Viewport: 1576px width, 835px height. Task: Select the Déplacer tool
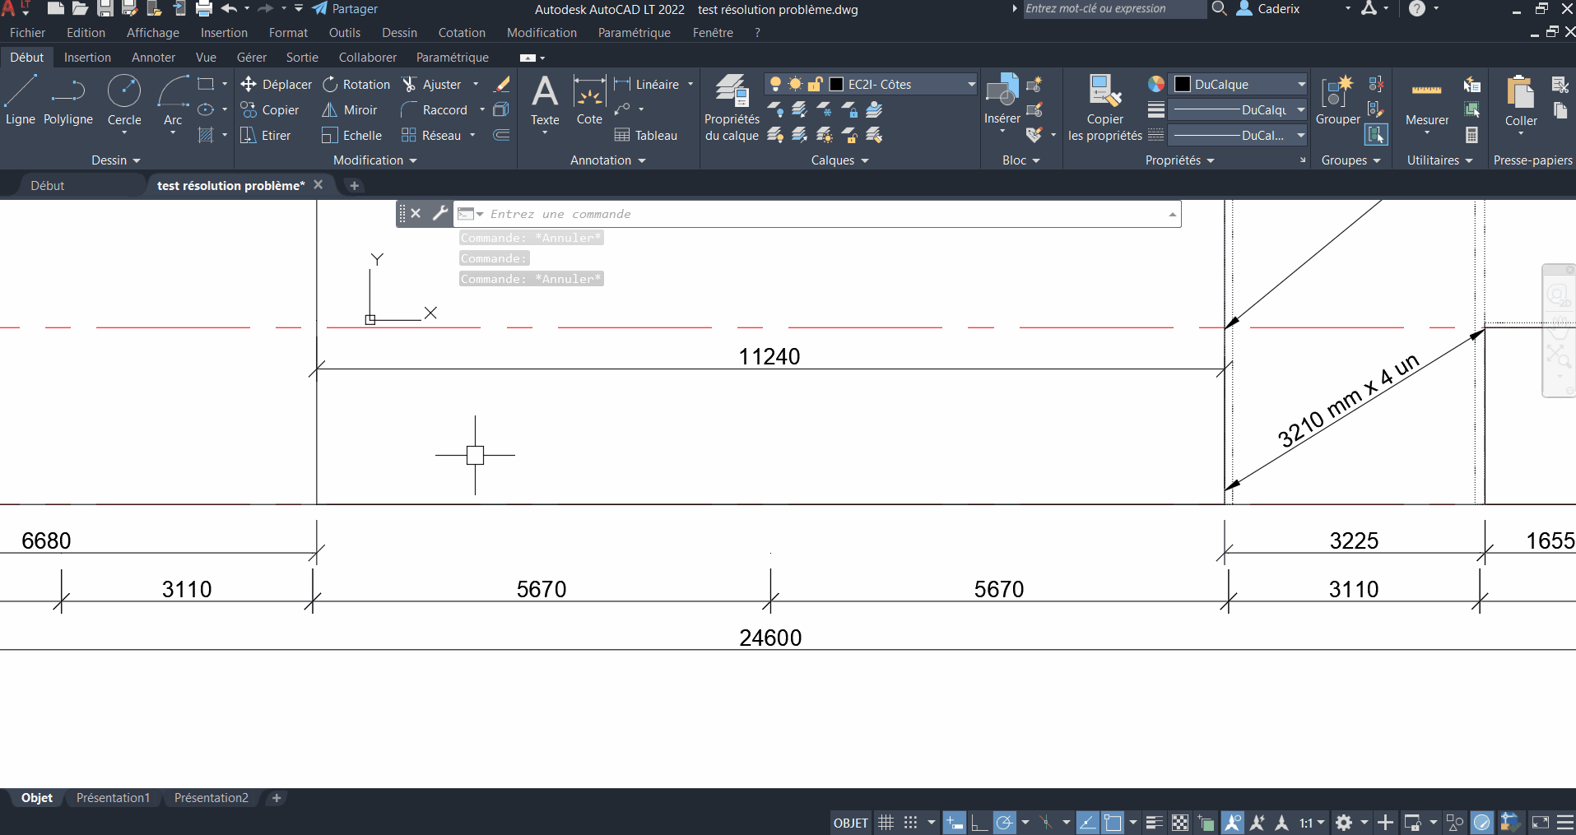pyautogui.click(x=276, y=84)
